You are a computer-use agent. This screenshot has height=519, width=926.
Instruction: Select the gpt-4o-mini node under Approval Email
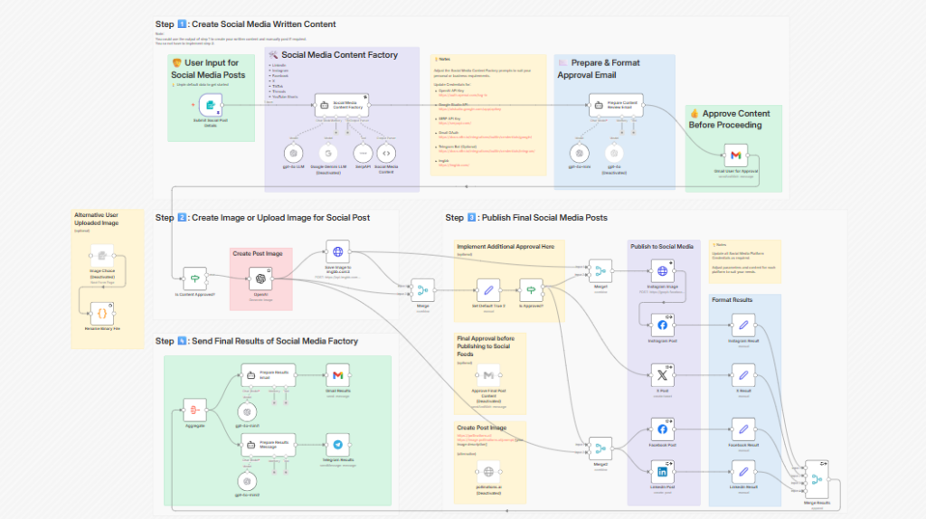click(580, 154)
